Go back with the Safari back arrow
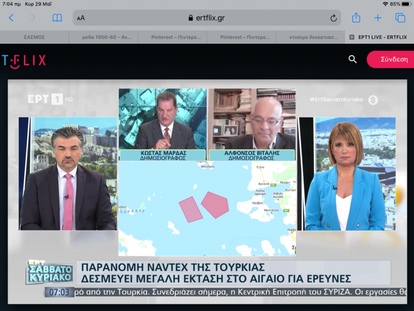This screenshot has width=414, height=311. (x=11, y=18)
